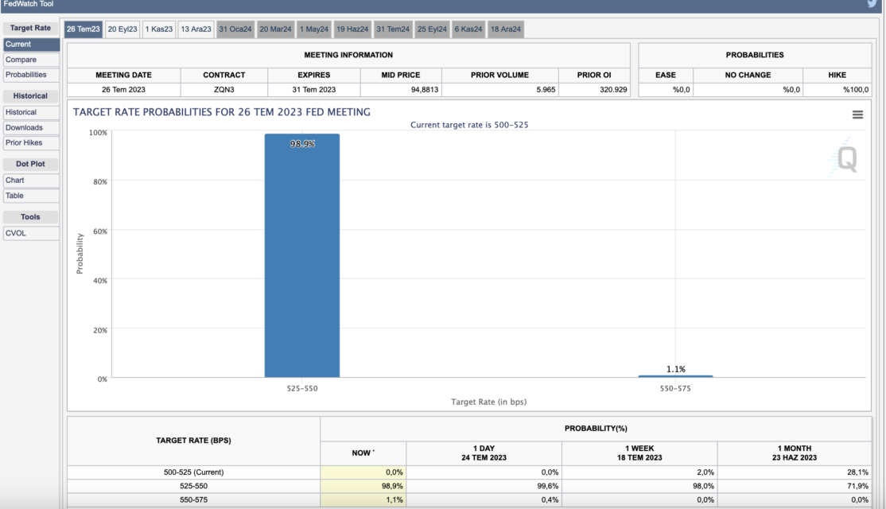Select the 1,1% NOW probability cell

tap(363, 500)
